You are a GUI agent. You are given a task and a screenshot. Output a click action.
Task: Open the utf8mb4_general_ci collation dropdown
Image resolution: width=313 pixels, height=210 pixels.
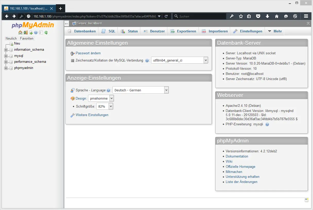pos(179,60)
